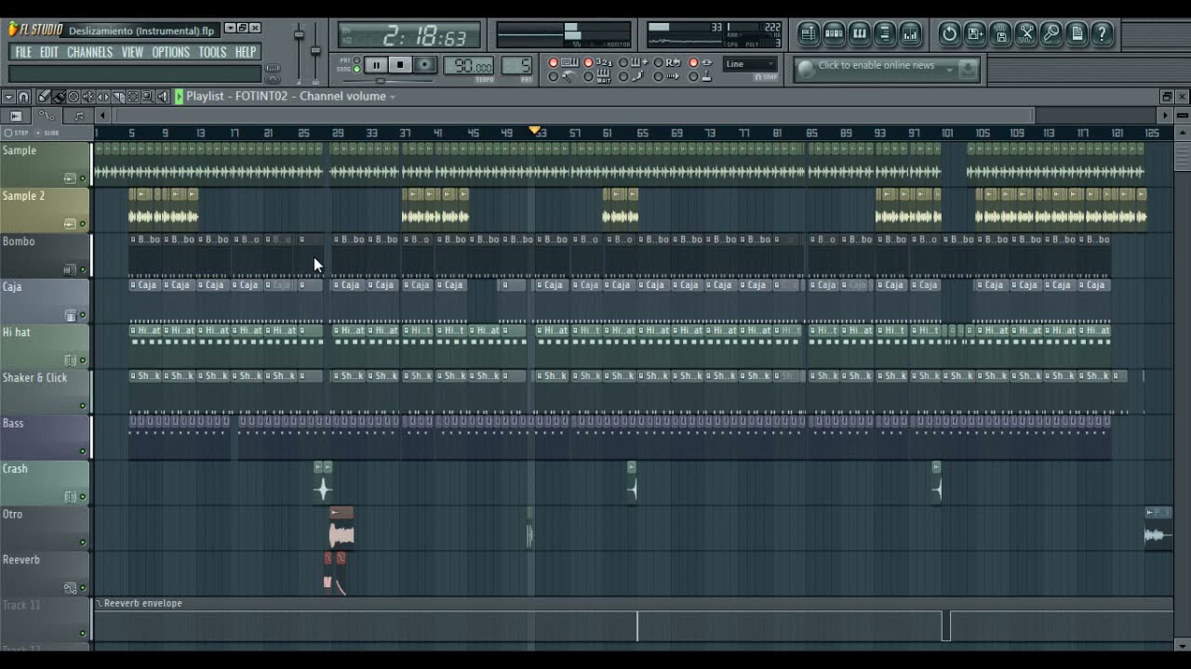Mute the Otro track
Viewport: 1191px width, 669px height.
83,543
